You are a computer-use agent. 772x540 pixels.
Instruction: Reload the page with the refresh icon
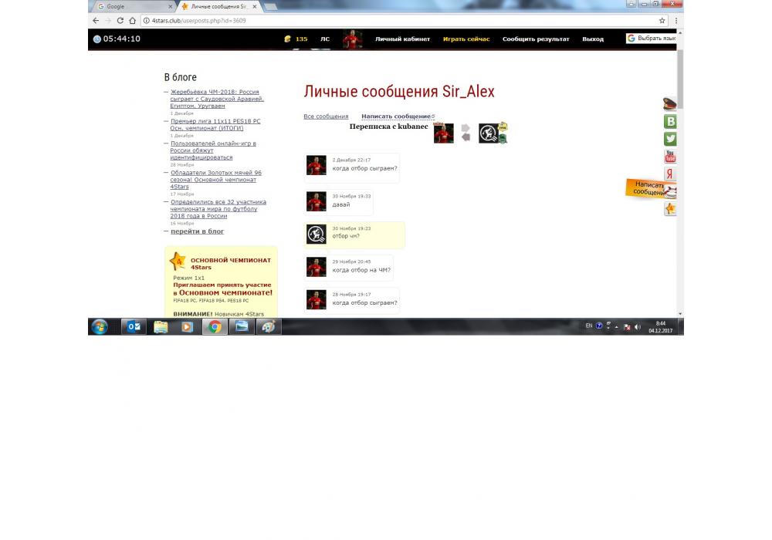point(120,21)
